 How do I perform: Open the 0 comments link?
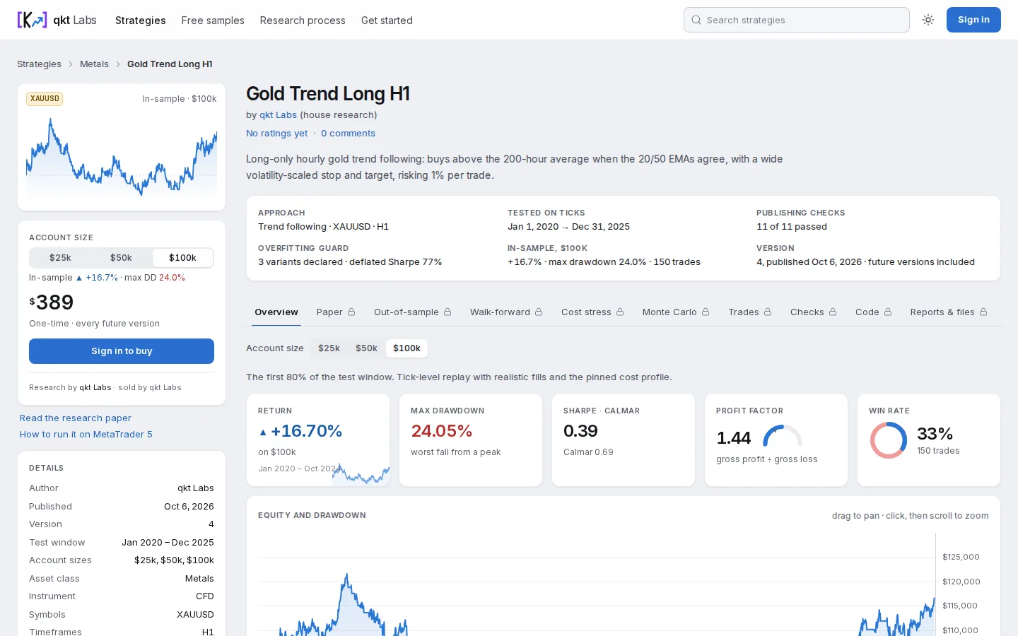coord(348,134)
